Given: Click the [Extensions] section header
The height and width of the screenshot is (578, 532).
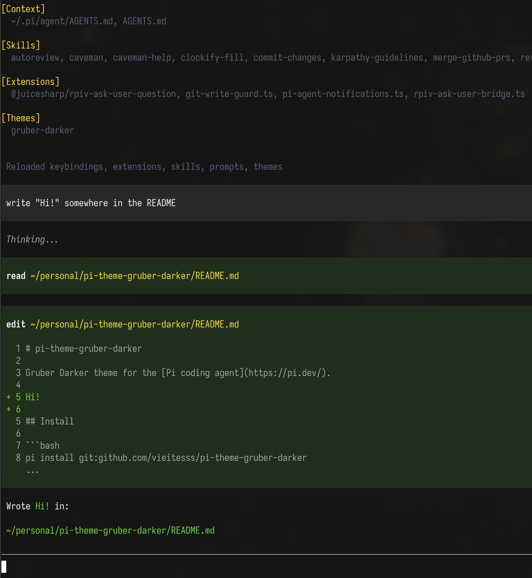Looking at the screenshot, I should pos(30,82).
